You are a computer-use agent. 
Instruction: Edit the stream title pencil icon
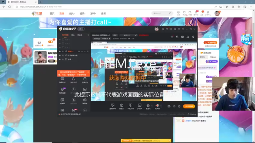click(136, 35)
